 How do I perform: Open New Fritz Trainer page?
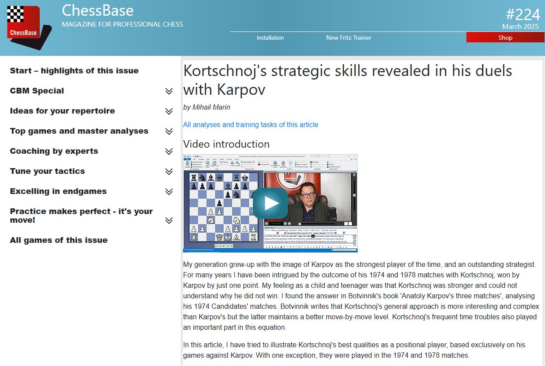coord(348,38)
